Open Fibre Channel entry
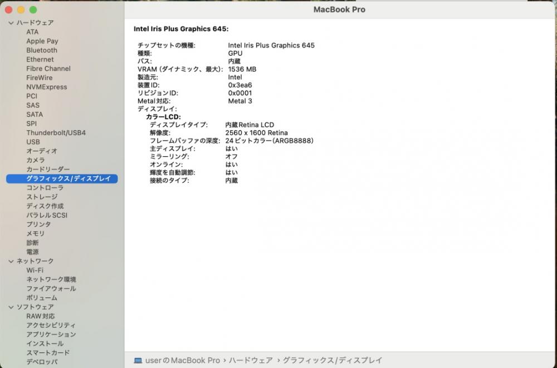Screen dimensions: 557x368 48,69
